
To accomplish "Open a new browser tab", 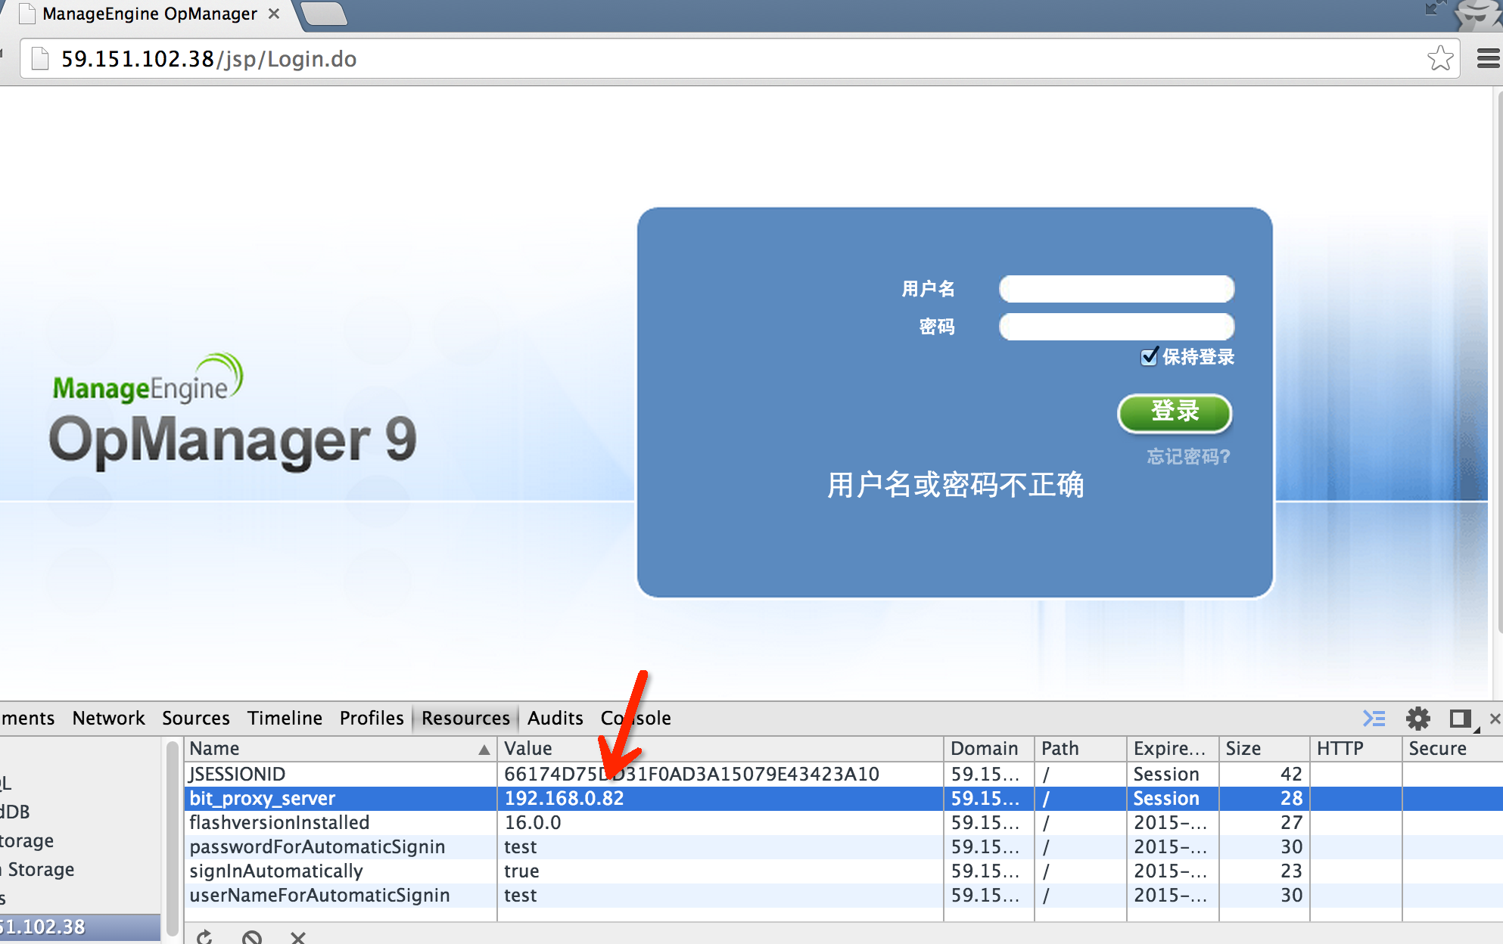I will [x=324, y=14].
